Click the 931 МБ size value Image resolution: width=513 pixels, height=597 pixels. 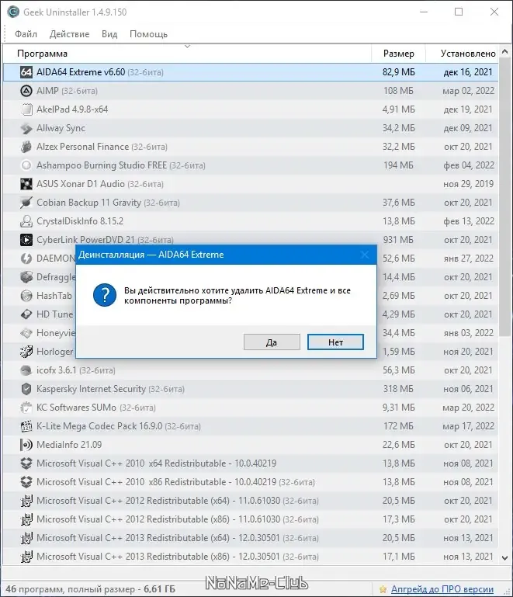(x=398, y=240)
